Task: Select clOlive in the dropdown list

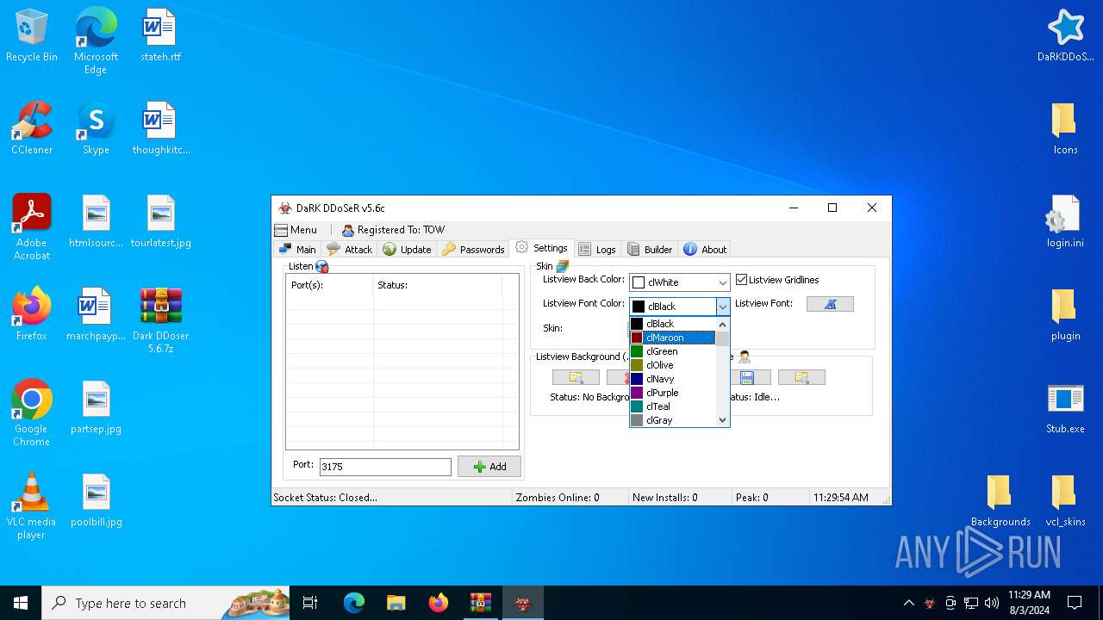Action: tap(673, 365)
